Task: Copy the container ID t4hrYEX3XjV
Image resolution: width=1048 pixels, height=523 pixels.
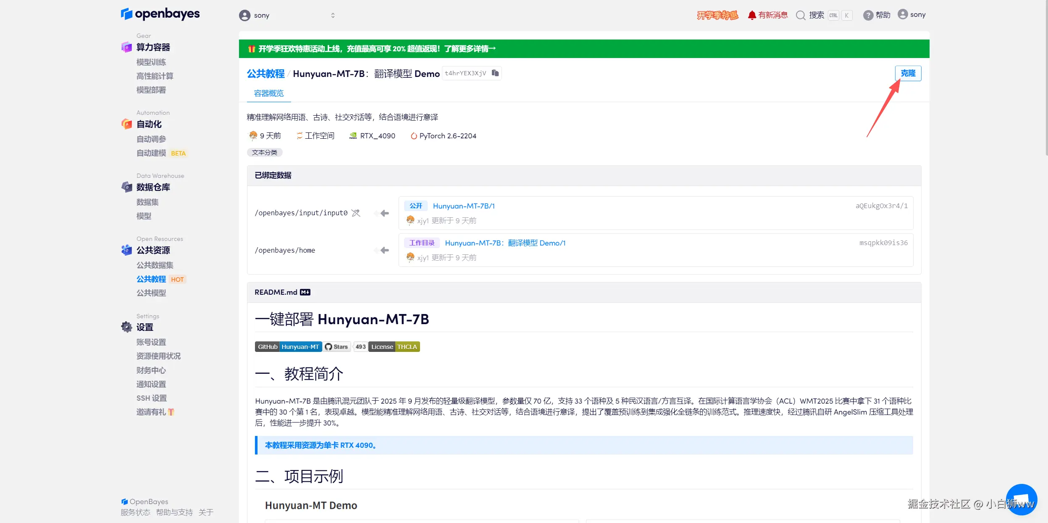Action: [495, 73]
